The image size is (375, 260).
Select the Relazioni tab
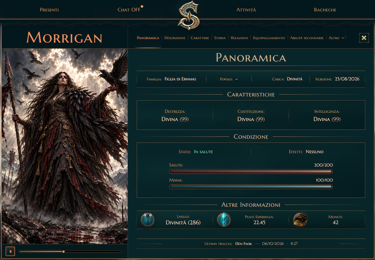click(x=239, y=38)
